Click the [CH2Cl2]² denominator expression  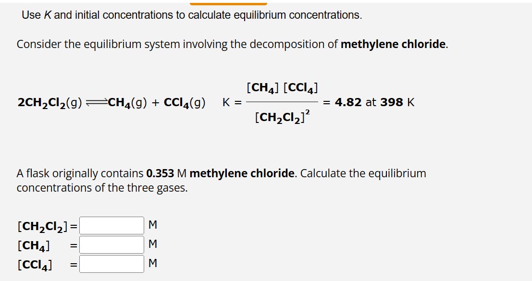[x=283, y=117]
